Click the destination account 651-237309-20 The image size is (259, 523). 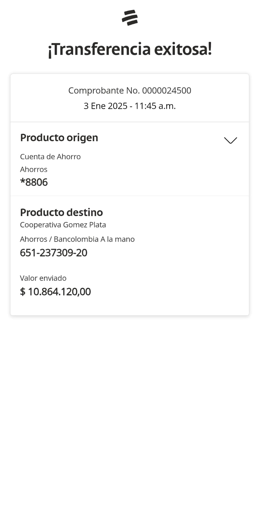(x=53, y=253)
